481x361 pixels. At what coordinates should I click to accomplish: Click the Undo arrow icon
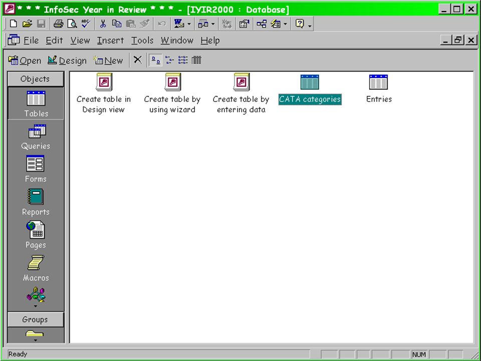coord(162,24)
